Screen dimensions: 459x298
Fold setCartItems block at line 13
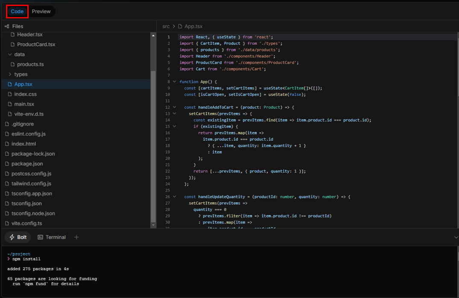pyautogui.click(x=175, y=114)
